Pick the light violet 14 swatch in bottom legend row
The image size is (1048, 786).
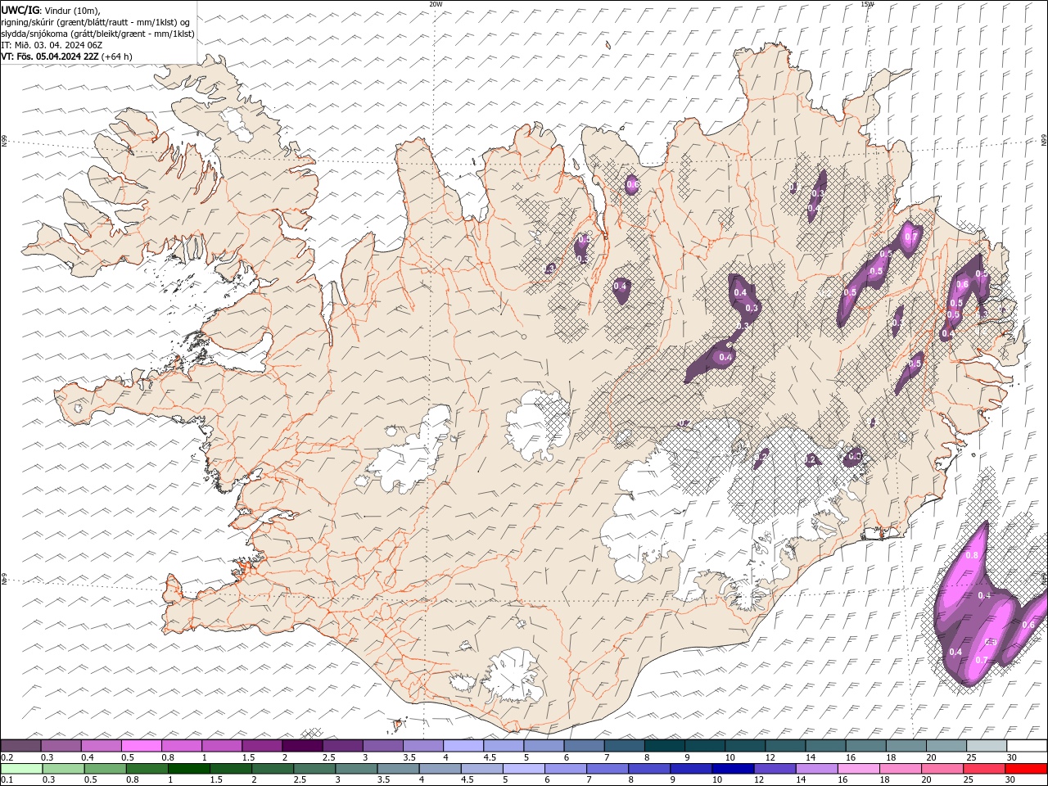pyautogui.click(x=817, y=769)
